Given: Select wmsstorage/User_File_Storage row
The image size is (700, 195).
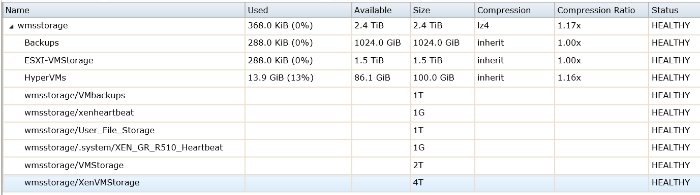Looking at the screenshot, I should coord(351,131).
